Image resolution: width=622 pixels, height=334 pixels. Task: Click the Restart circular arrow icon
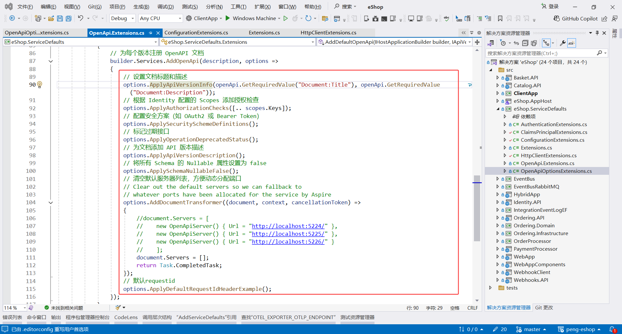308,18
